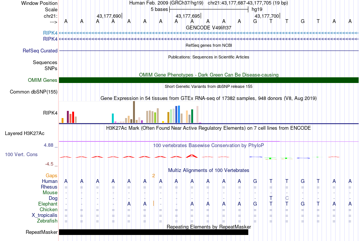Select the Chicken species label
This screenshot has width=359, height=241.
[48, 209]
